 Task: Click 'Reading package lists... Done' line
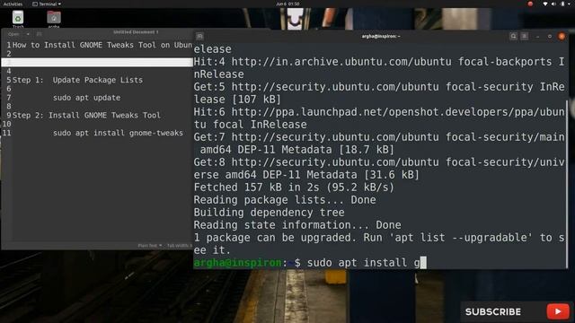pyautogui.click(x=285, y=199)
